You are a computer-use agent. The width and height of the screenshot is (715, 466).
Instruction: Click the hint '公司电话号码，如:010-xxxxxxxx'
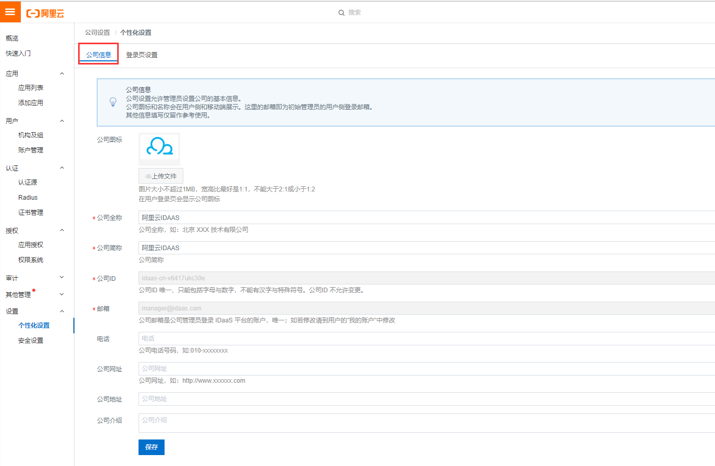point(183,350)
